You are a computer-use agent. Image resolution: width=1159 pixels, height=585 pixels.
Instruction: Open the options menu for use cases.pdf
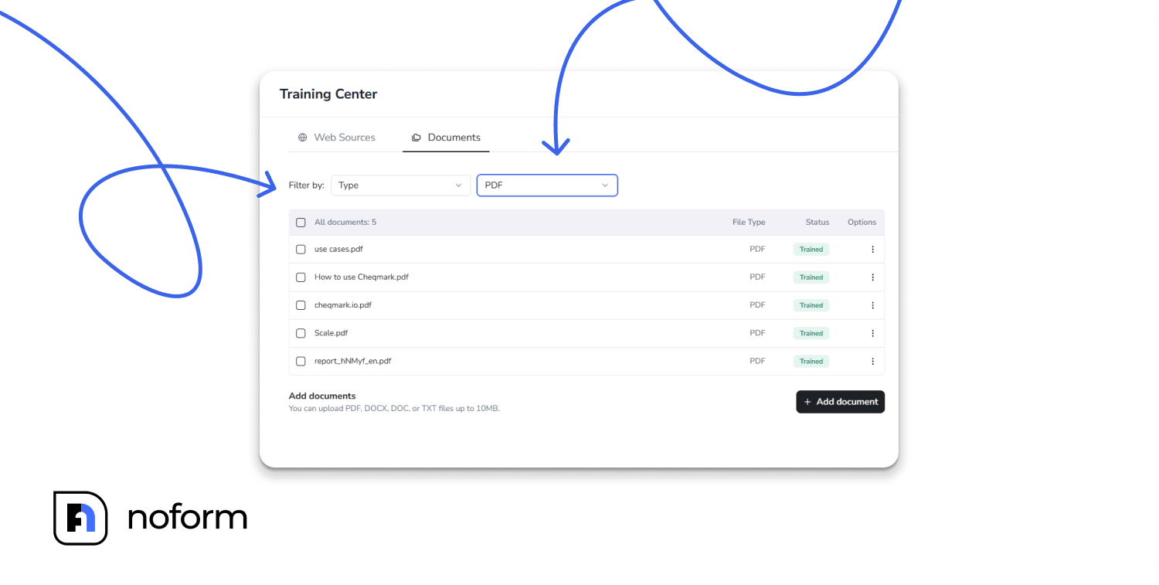coord(872,249)
